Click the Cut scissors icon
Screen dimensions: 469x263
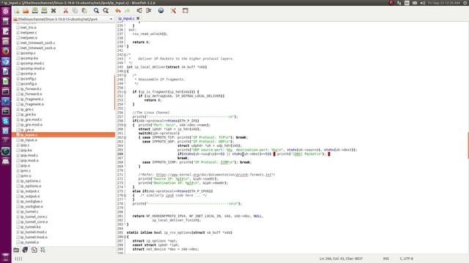tap(65, 11)
